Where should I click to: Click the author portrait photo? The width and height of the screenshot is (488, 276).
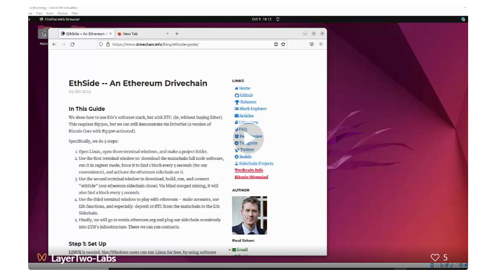(x=250, y=215)
